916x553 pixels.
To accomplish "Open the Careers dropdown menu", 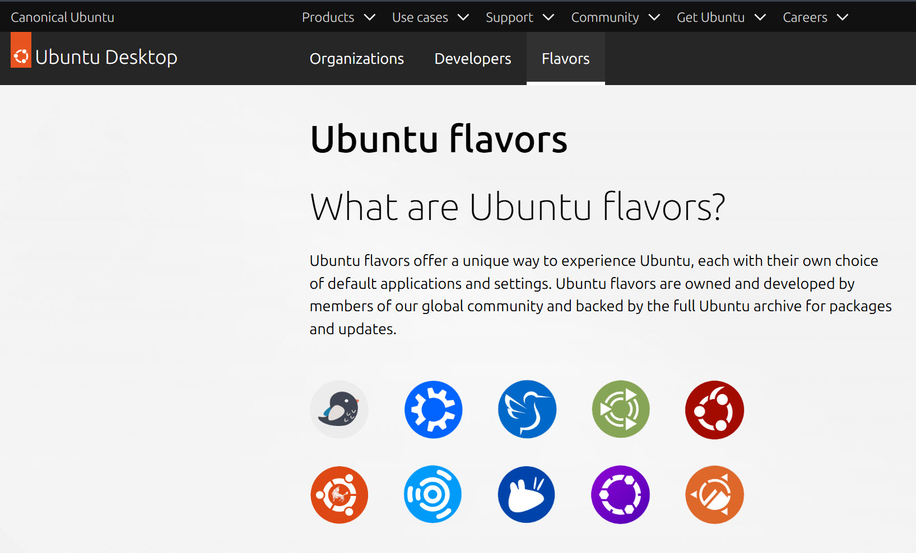I will (815, 17).
